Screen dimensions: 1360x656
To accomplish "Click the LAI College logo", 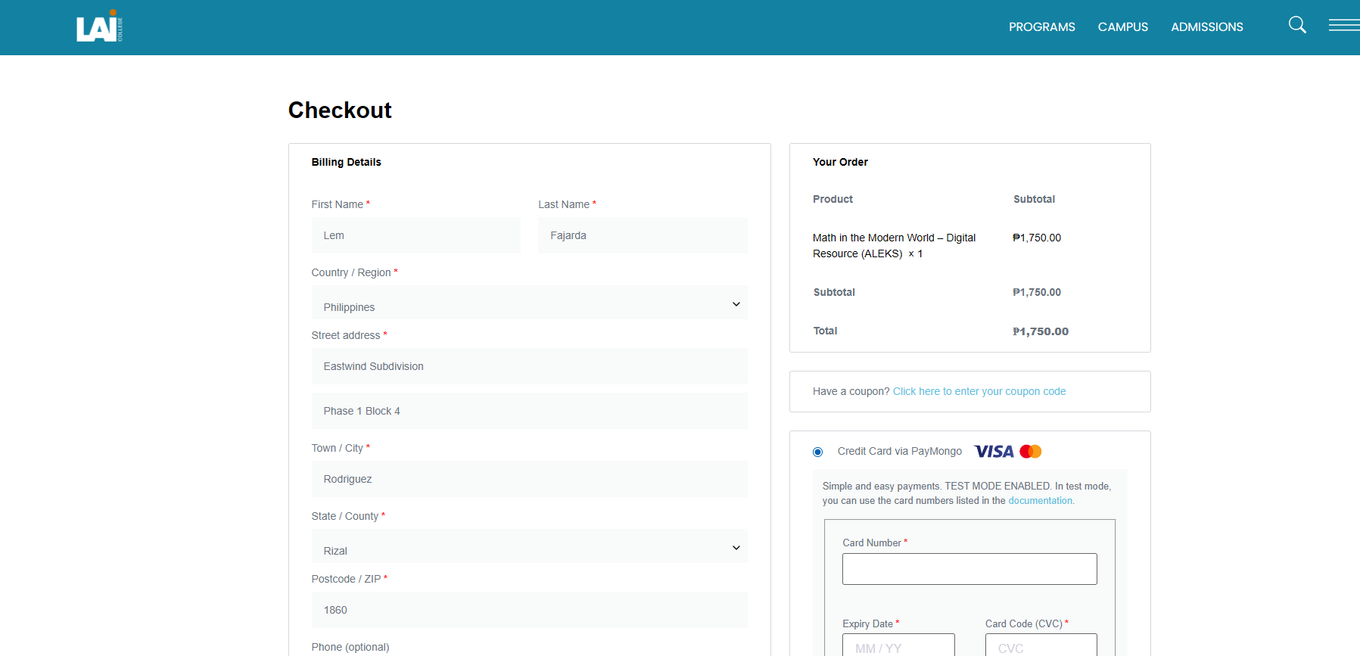I will coord(99,27).
